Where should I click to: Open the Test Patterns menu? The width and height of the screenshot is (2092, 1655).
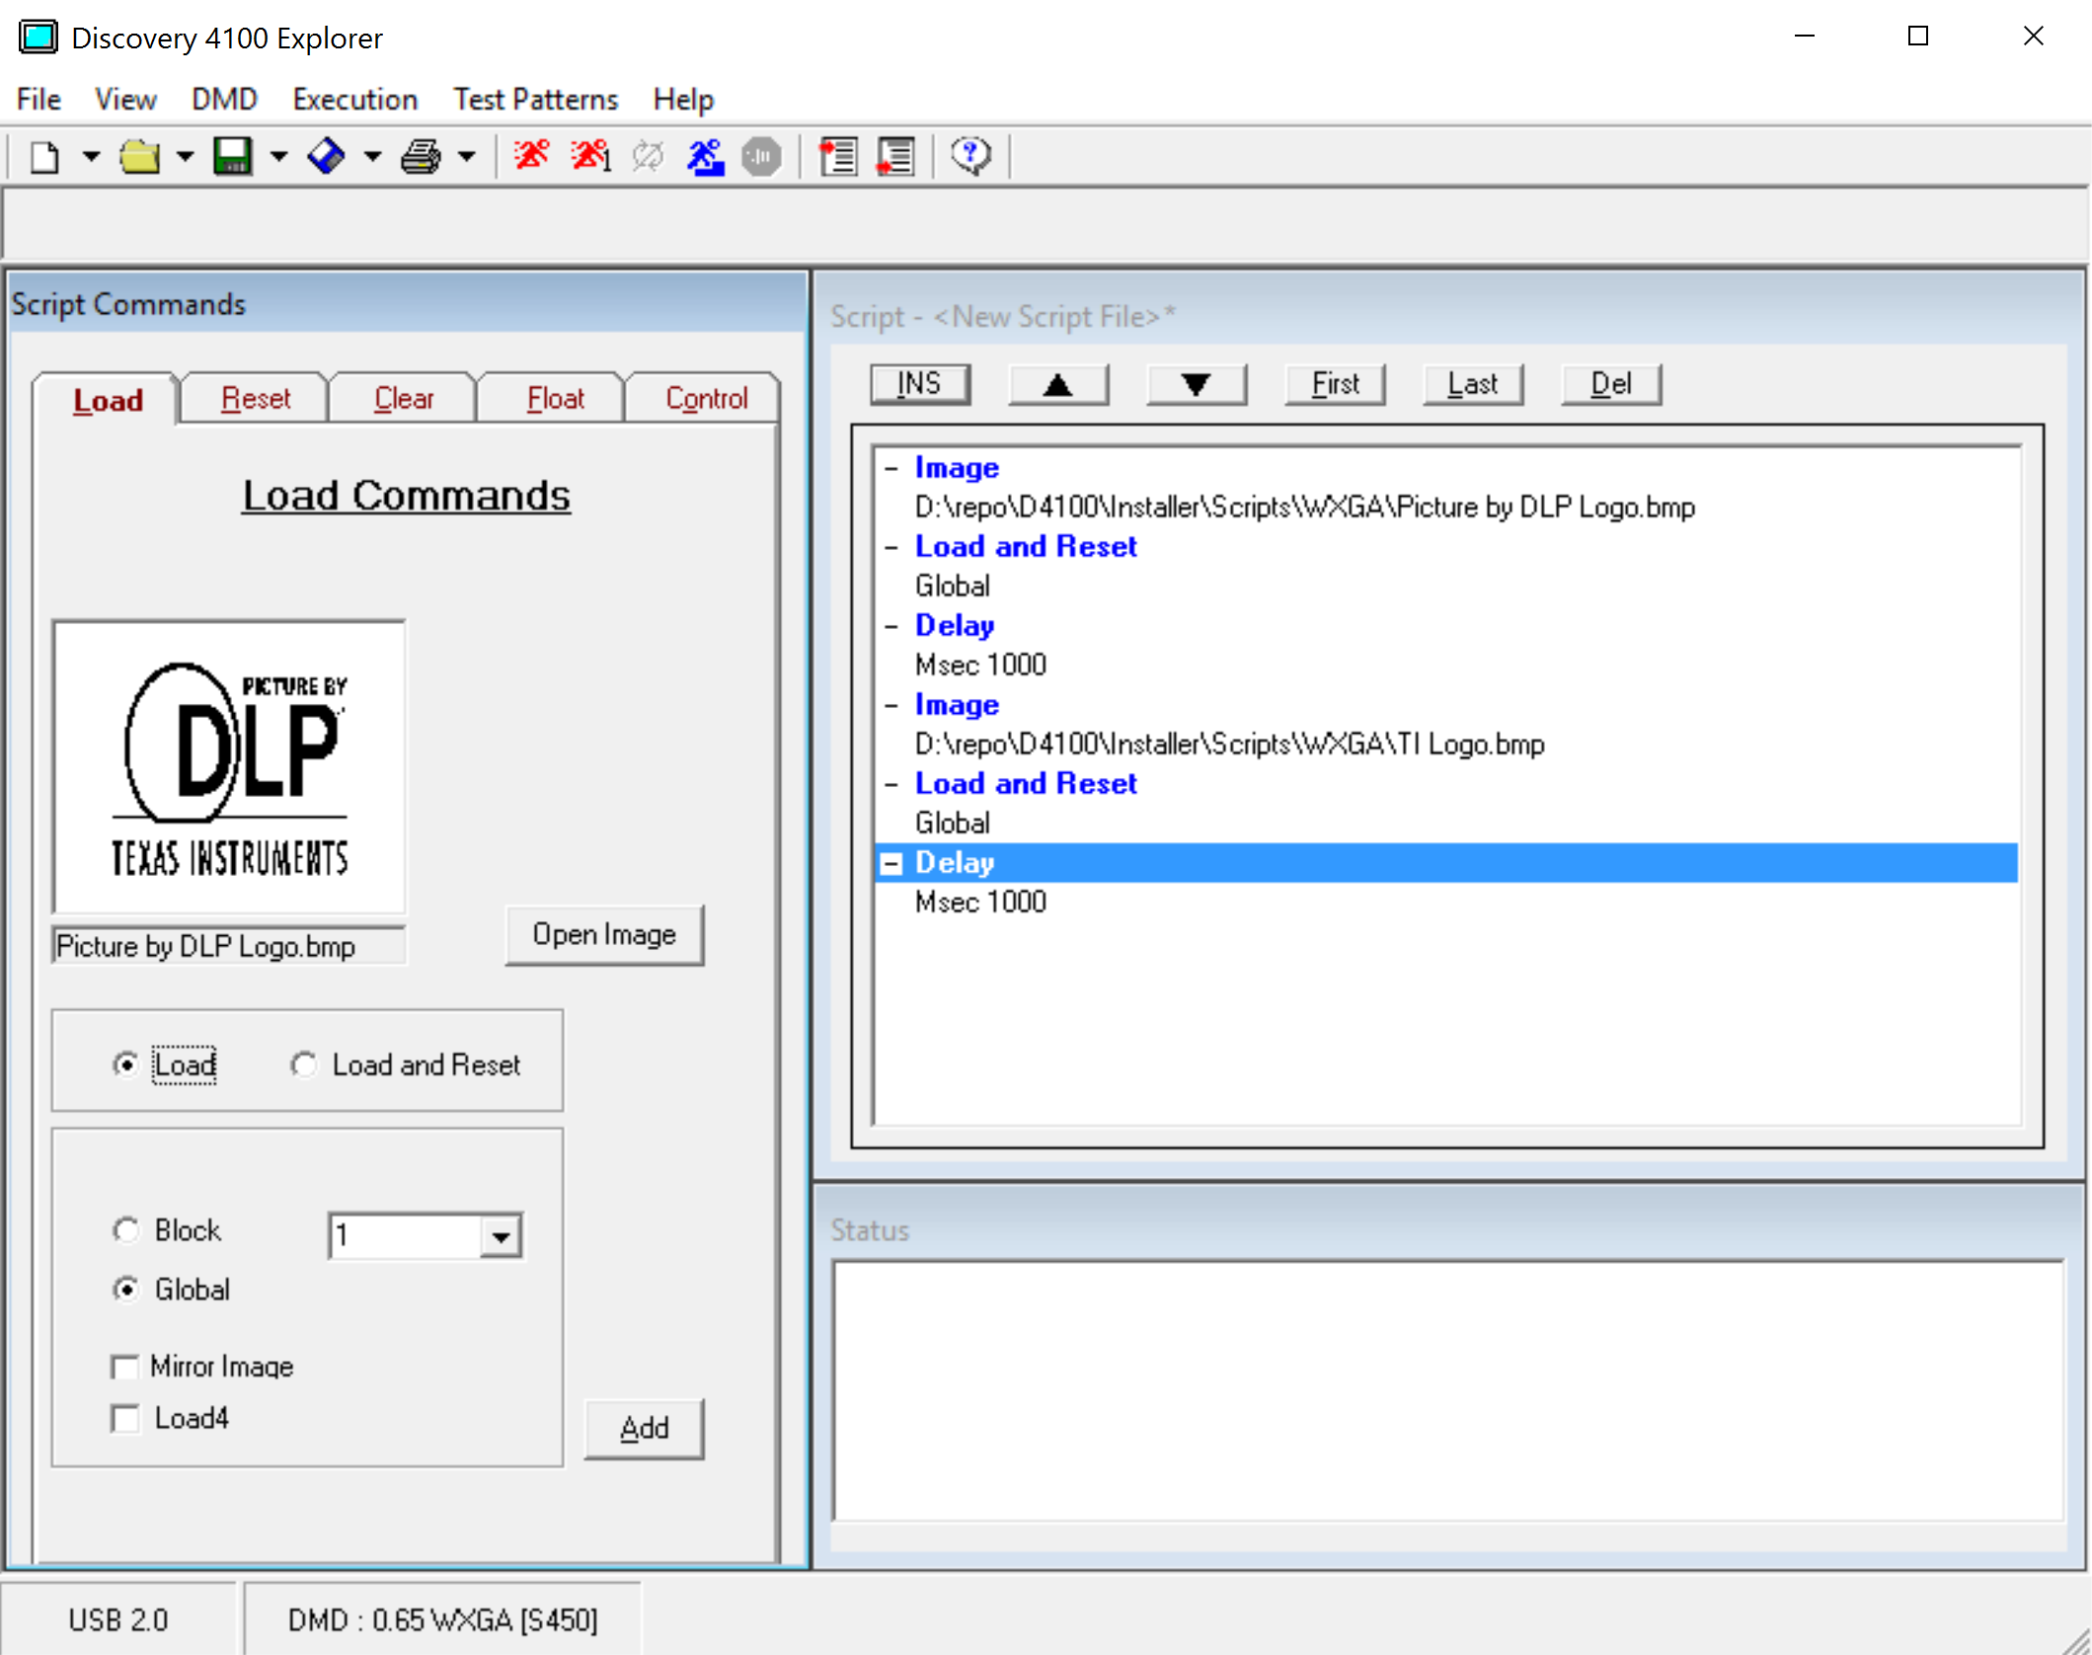[x=536, y=99]
